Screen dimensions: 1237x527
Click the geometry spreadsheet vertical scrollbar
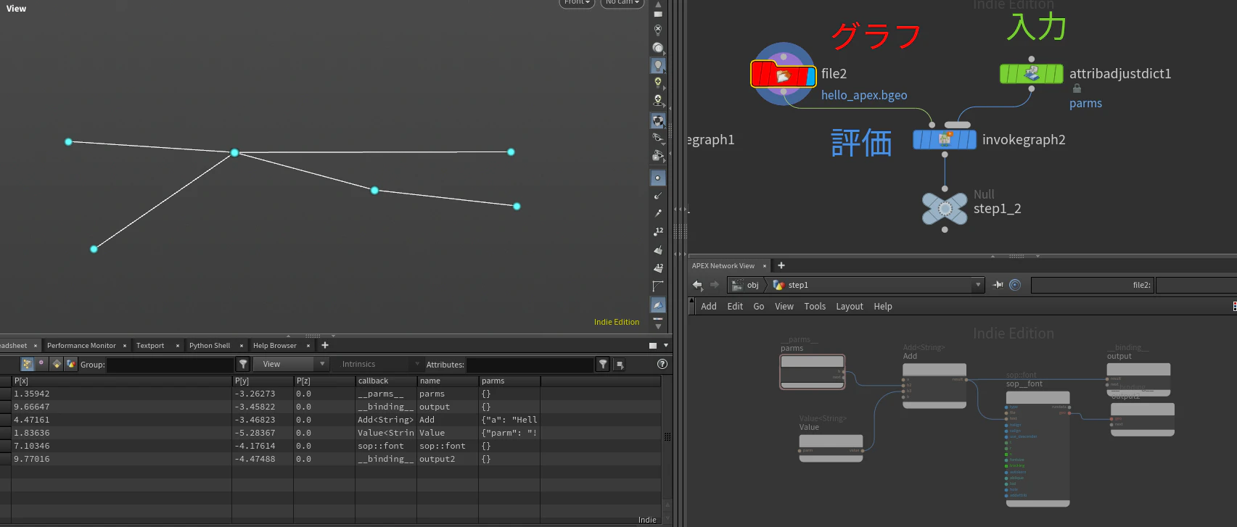click(667, 438)
